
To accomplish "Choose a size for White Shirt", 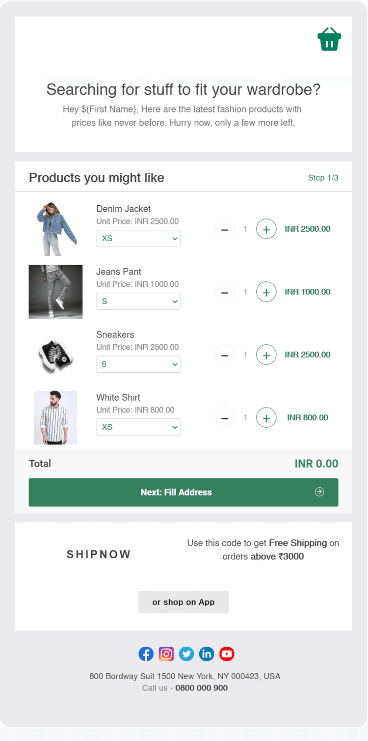I will 138,427.
